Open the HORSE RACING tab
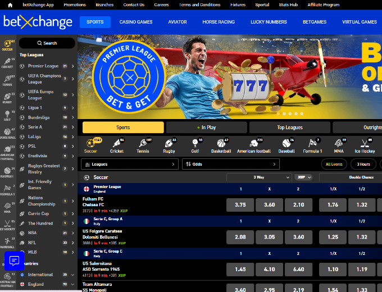 pyautogui.click(x=219, y=22)
